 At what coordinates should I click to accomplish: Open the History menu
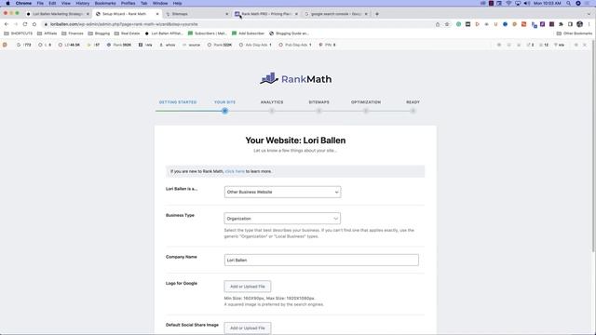(x=83, y=3)
